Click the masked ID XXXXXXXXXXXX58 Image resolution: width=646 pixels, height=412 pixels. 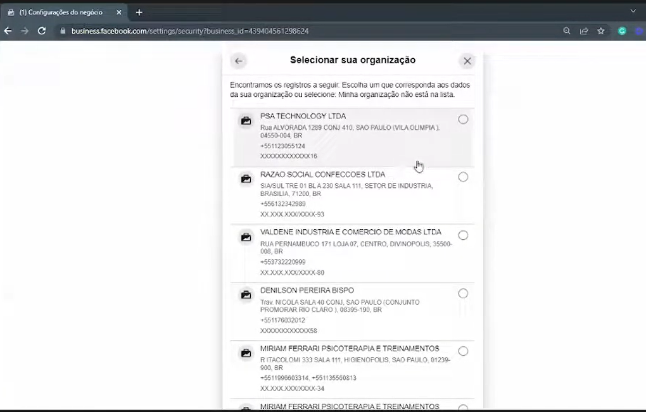coord(288,331)
